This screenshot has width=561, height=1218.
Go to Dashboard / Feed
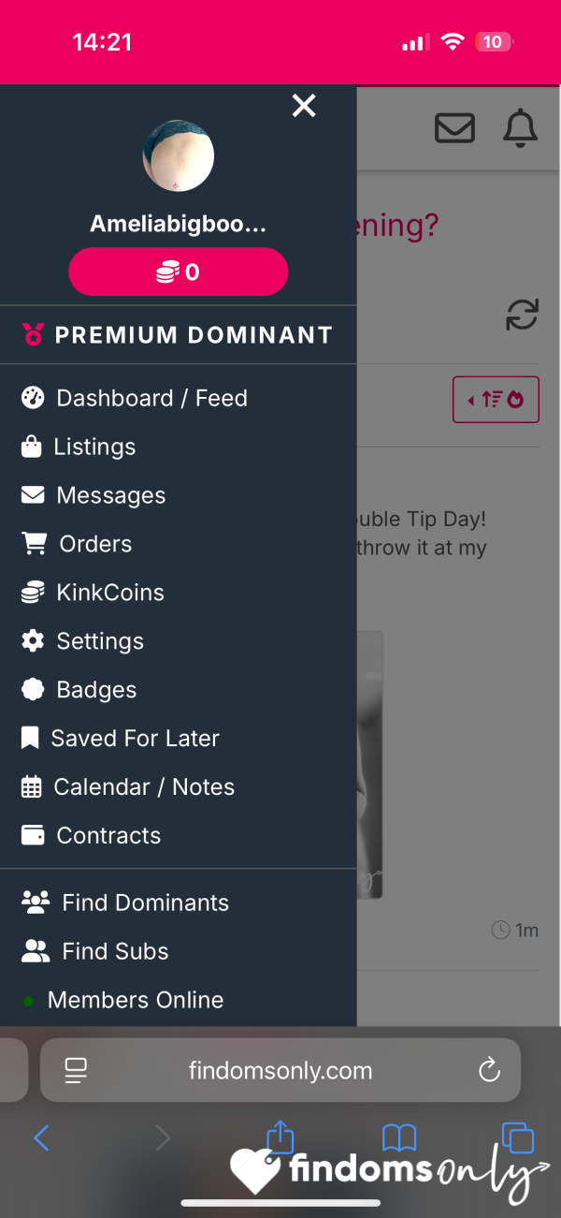(x=135, y=398)
